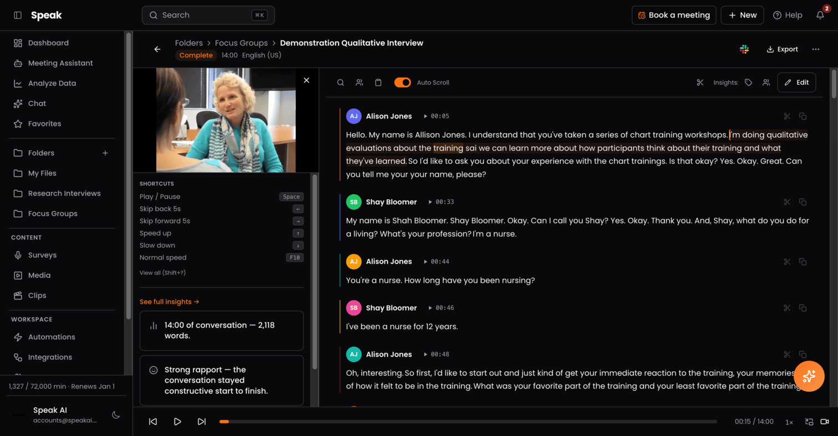Change the 1× playback speed
The image size is (838, 436).
789,422
